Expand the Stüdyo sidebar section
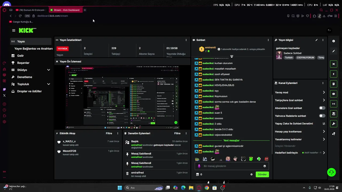Image resolution: width=342 pixels, height=192 pixels. pos(49,70)
